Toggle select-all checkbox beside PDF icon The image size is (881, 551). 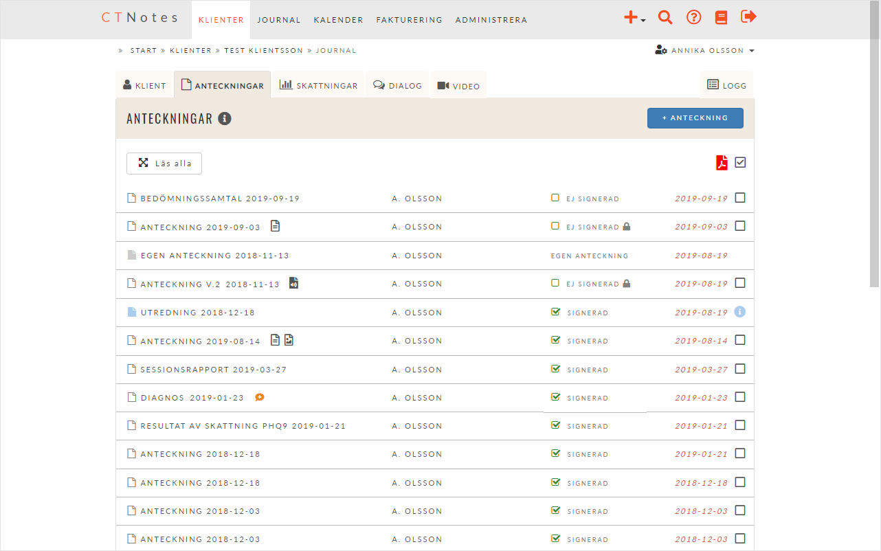click(x=740, y=163)
